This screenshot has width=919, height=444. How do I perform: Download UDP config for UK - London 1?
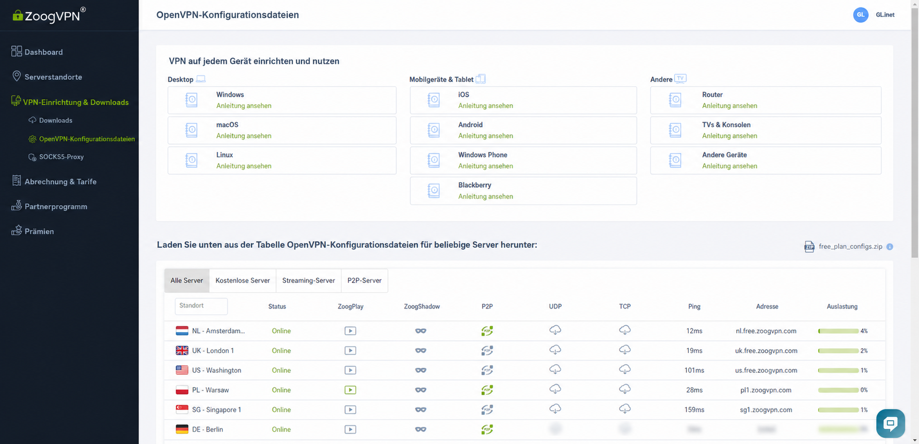coord(555,350)
